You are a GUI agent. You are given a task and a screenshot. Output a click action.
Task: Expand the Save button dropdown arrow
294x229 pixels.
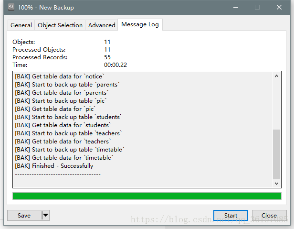tap(45, 216)
